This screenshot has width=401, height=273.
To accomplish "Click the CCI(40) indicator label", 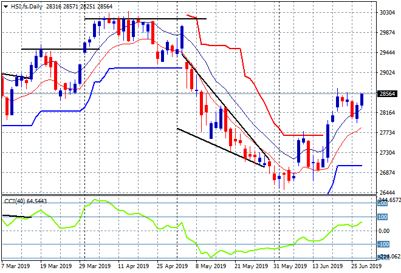I will [x=15, y=201].
